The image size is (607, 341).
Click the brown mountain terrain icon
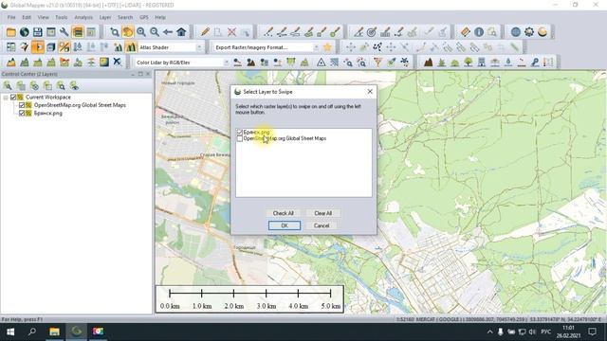(428, 63)
